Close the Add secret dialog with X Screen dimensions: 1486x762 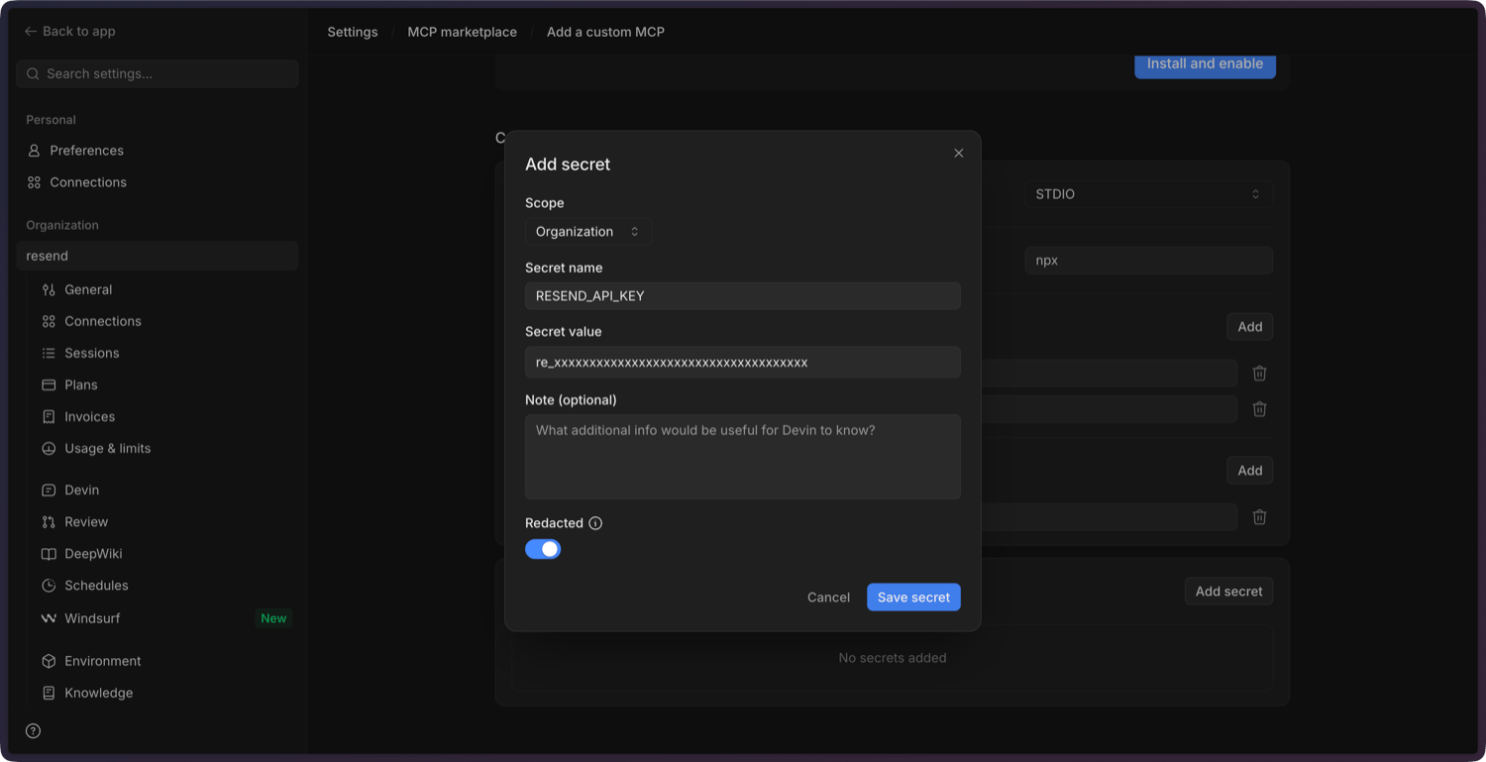(x=959, y=153)
